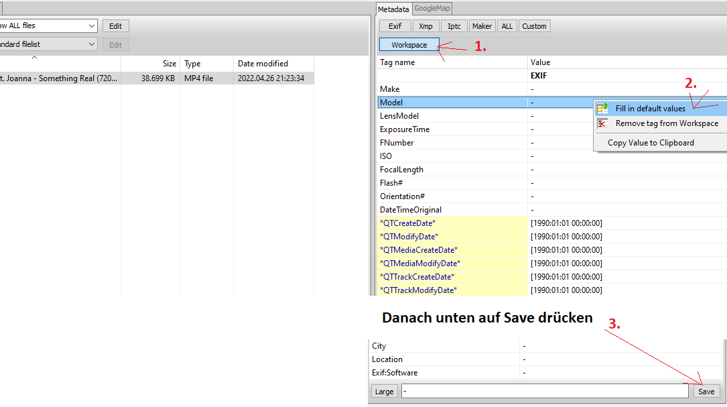Image resolution: width=727 pixels, height=407 pixels.
Task: Show ALL metadata tags
Action: (x=507, y=26)
